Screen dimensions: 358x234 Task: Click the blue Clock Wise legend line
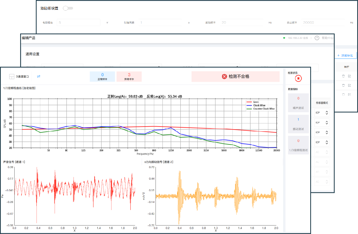[249, 105]
